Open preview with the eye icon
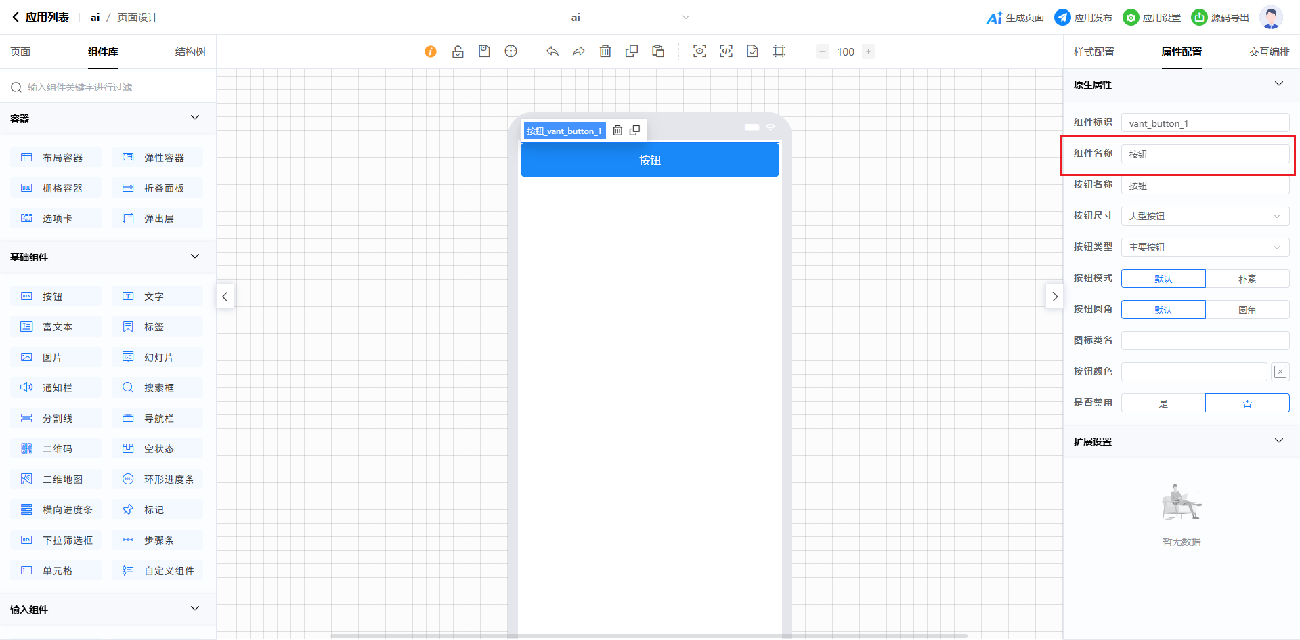Image resolution: width=1300 pixels, height=640 pixels. 699,51
